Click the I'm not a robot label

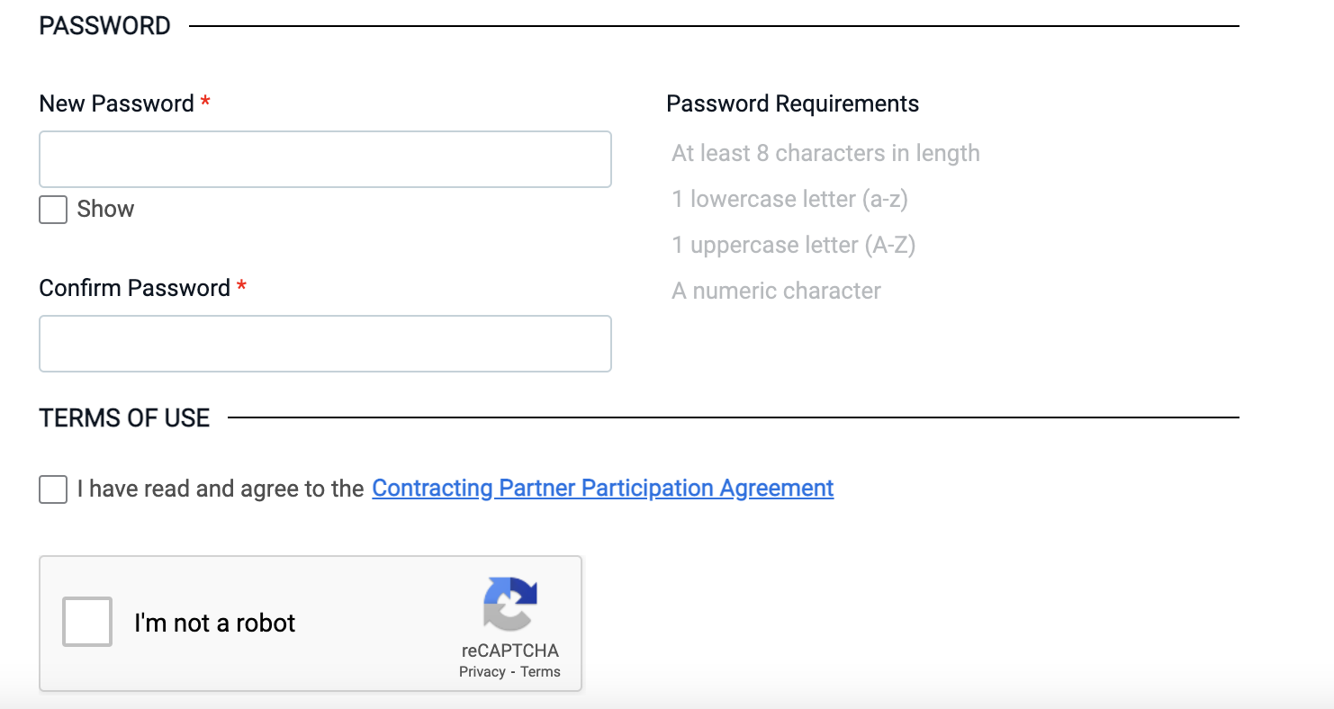[214, 623]
